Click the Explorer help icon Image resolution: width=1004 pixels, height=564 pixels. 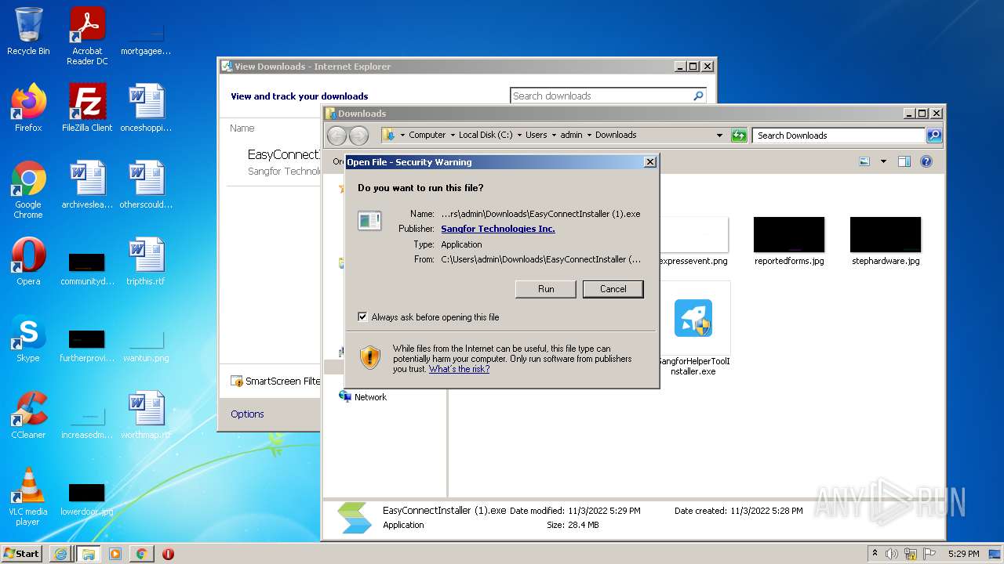[926, 161]
